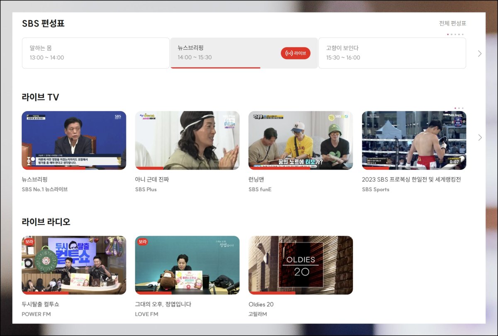Viewport: 498px width, 336px height.
Task: Click the SBS Plus channel label
Action: [x=146, y=189]
